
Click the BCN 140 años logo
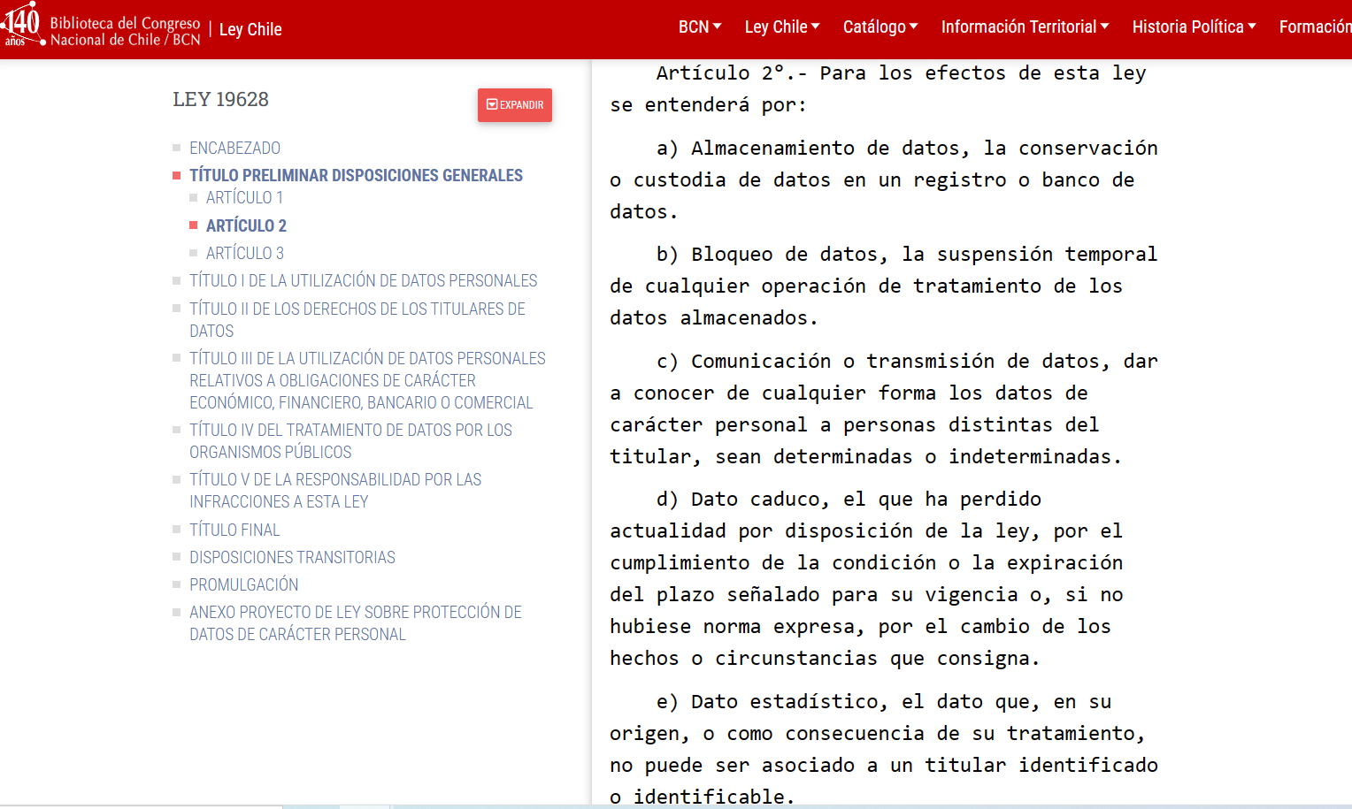click(x=22, y=25)
